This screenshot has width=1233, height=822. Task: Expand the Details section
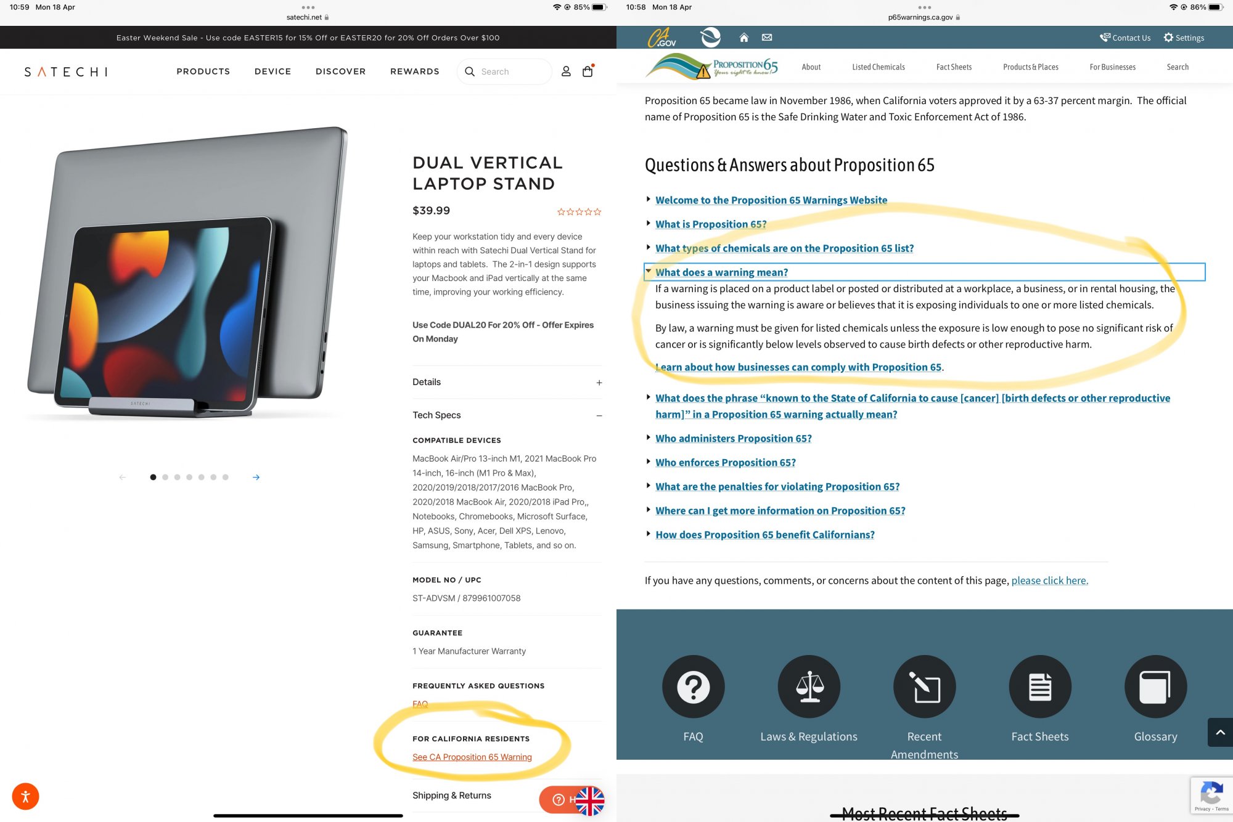pos(507,382)
